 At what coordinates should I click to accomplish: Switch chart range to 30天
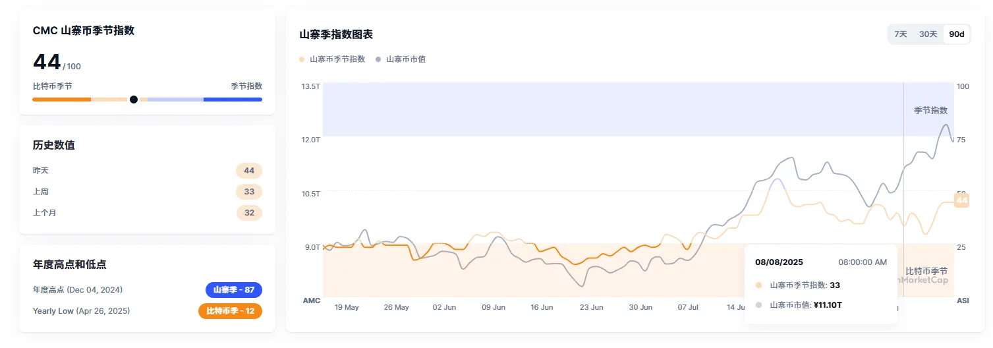(x=928, y=34)
